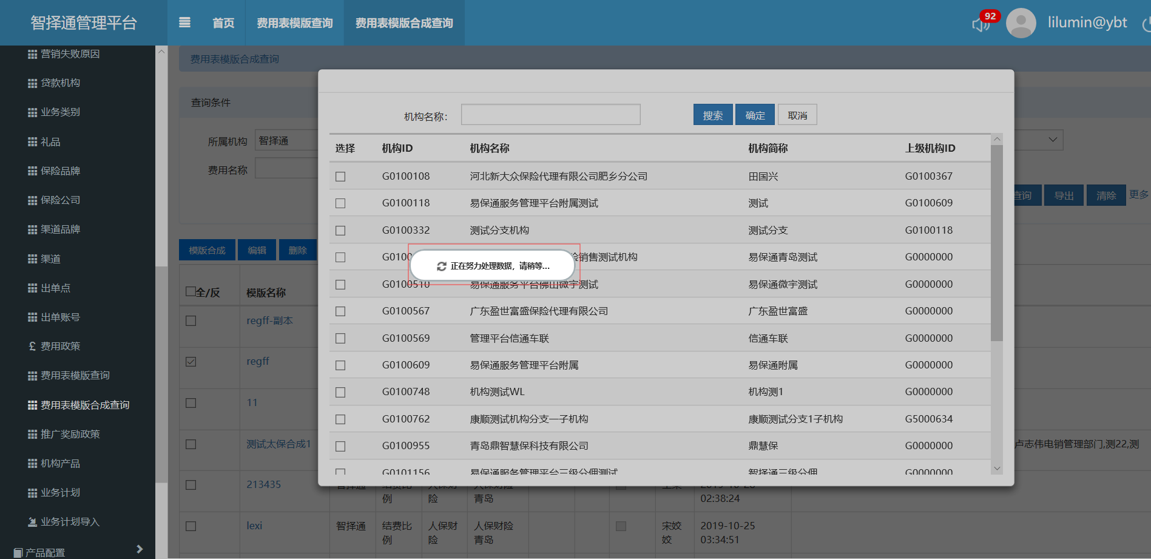This screenshot has height=559, width=1151.
Task: Switch to the 费用表模版合成查询 header tab
Action: [404, 23]
